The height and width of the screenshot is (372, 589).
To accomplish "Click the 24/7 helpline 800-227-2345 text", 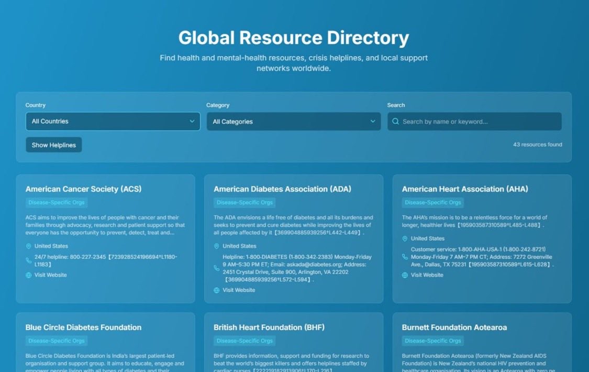I will point(106,261).
